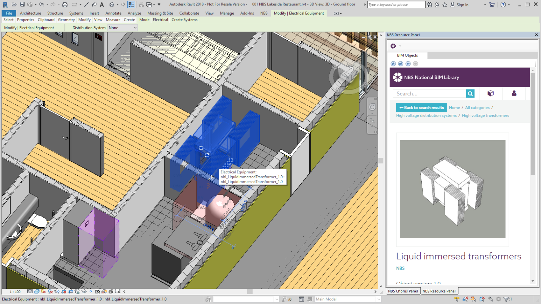Image resolution: width=541 pixels, height=304 pixels.
Task: Click the magnifier search button in NBS Library
Action: coord(470,94)
